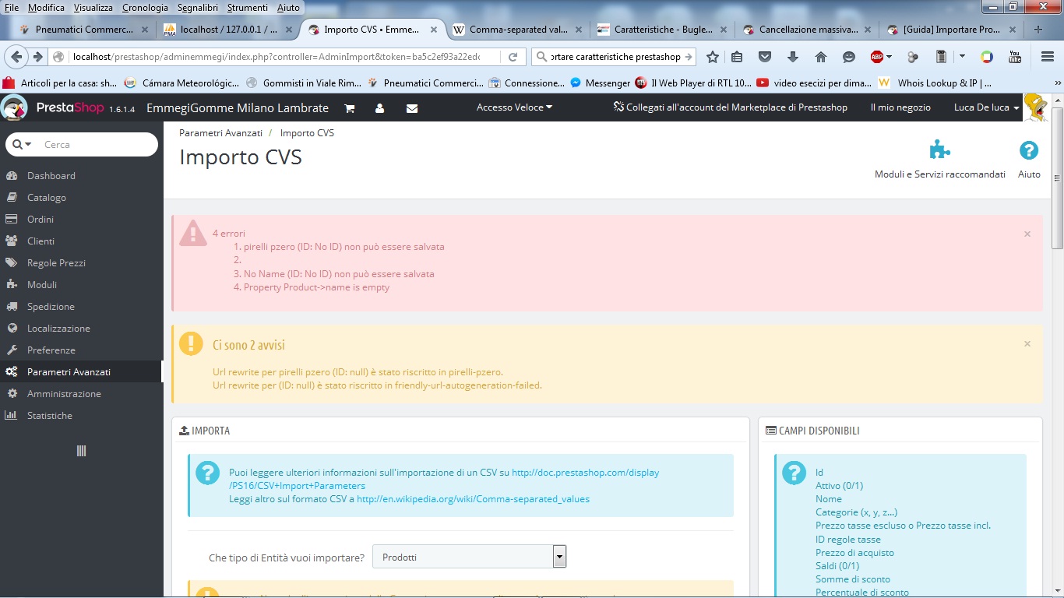Open the Moduli e Servizi raccomandati puzzle icon

pyautogui.click(x=940, y=149)
